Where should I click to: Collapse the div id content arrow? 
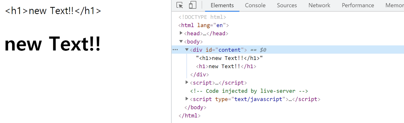click(187, 50)
